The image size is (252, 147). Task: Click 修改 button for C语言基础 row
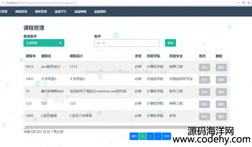204,117
